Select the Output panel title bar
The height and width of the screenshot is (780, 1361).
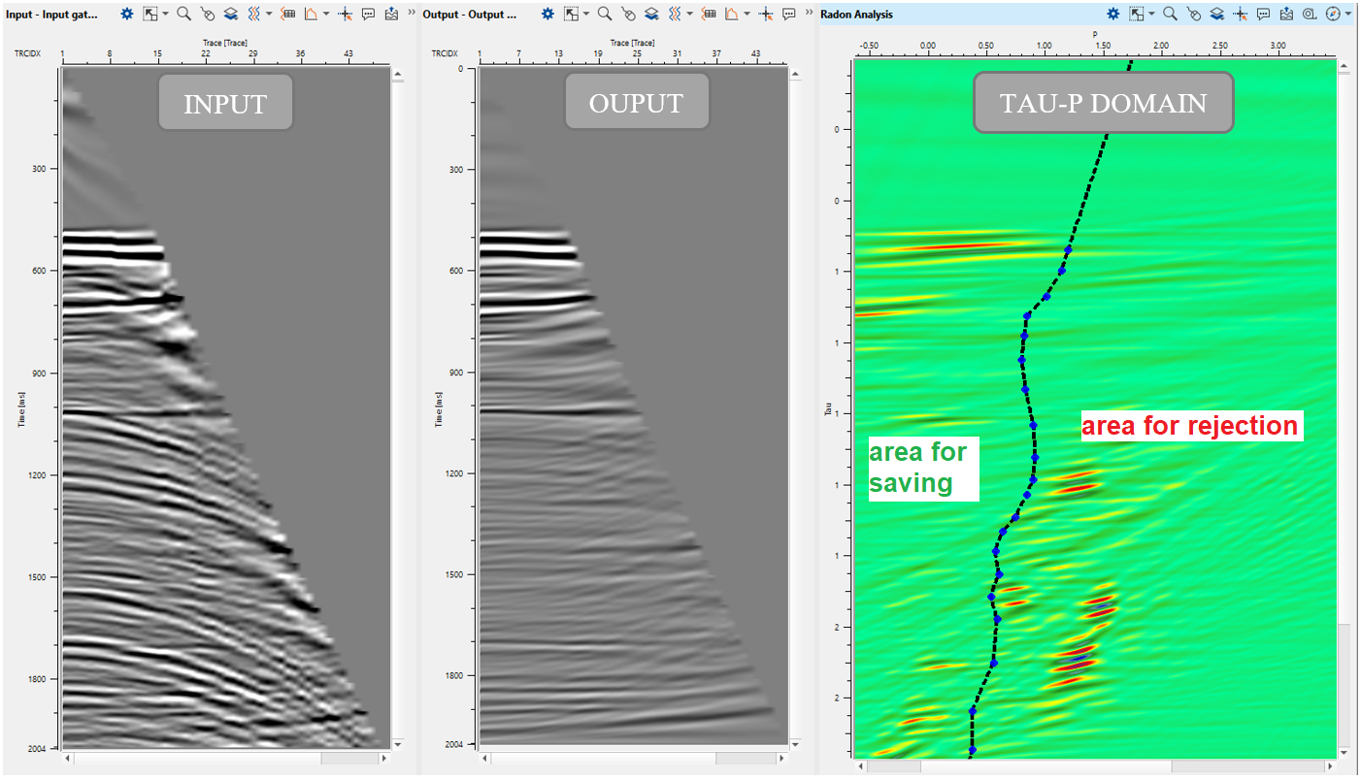tap(471, 15)
